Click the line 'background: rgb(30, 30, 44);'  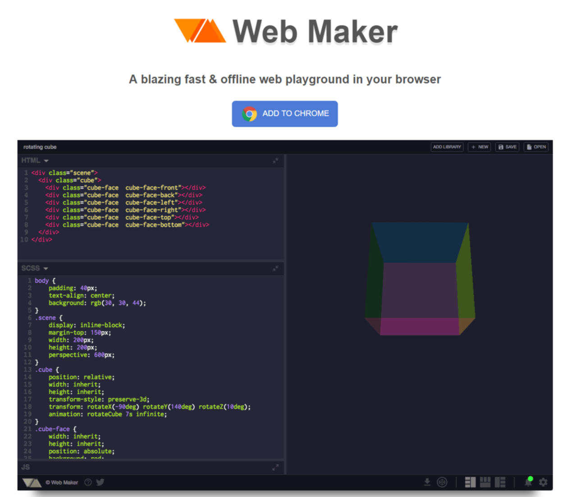97,303
